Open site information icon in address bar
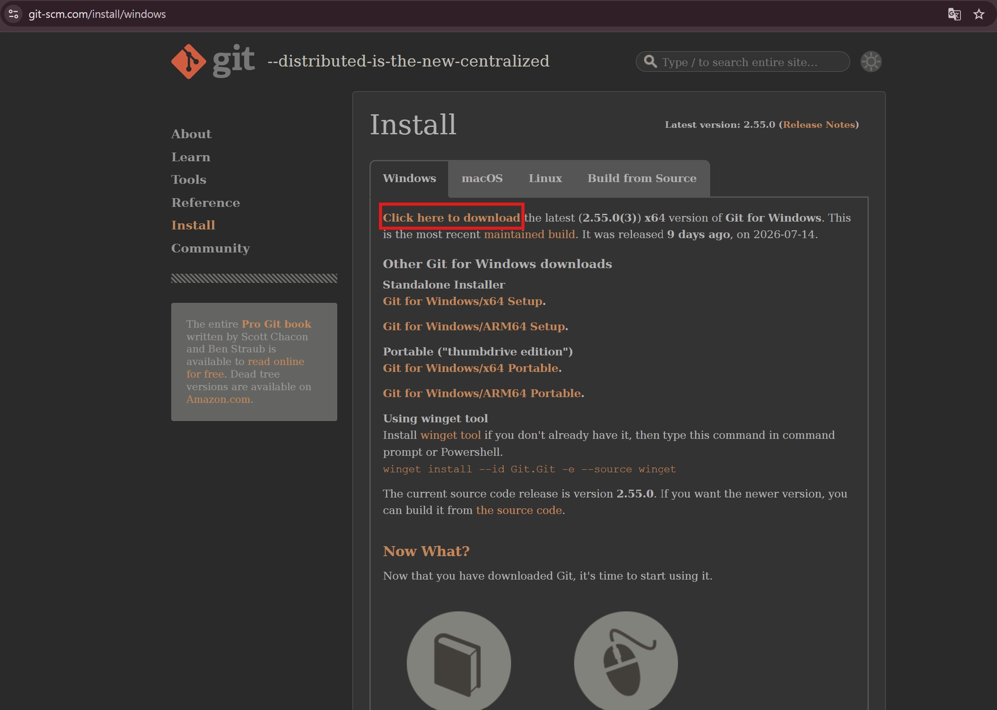This screenshot has height=710, width=997. pos(14,14)
